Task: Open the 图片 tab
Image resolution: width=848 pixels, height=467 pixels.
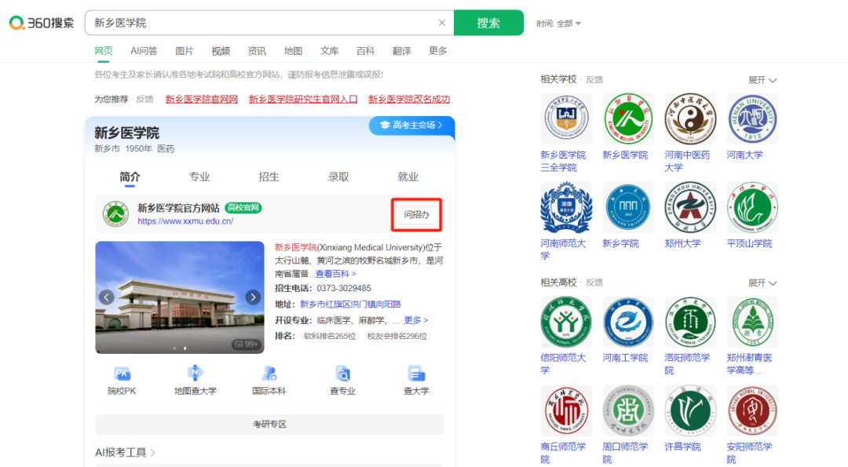Action: tap(185, 51)
